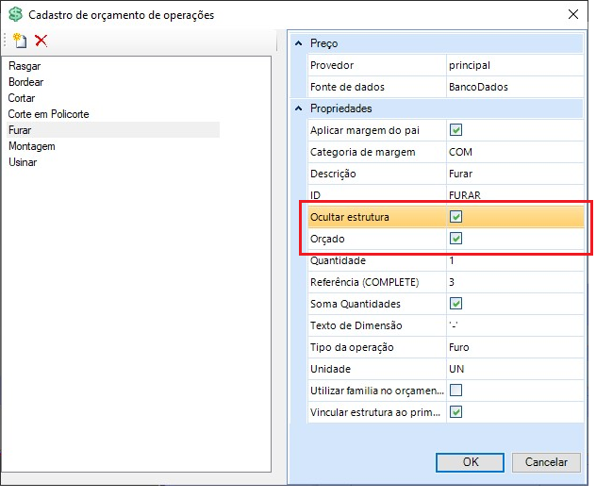Edit the Descrição value field
Screen dimensions: 596x499
click(515, 174)
